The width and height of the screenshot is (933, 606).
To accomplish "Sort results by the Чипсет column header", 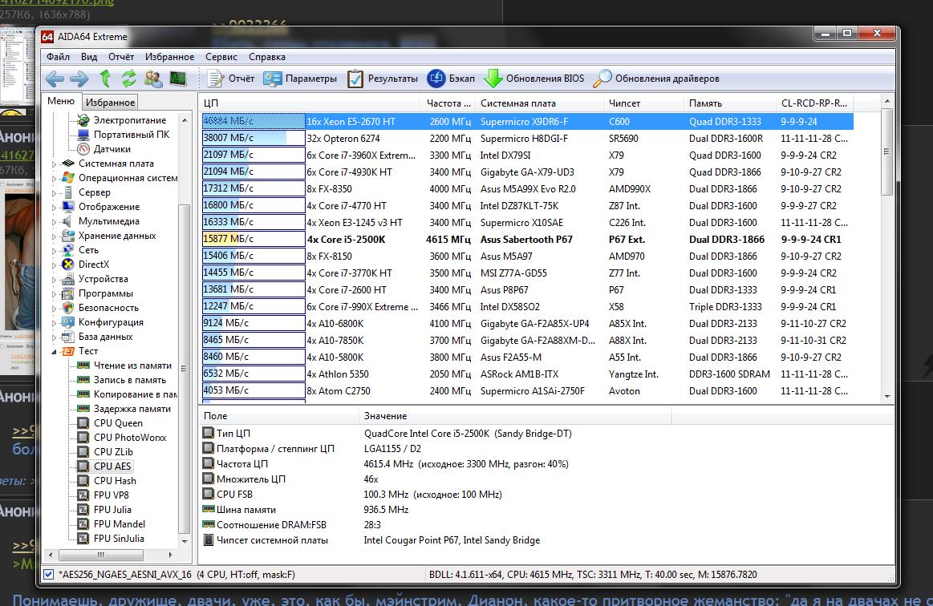I will 644,103.
